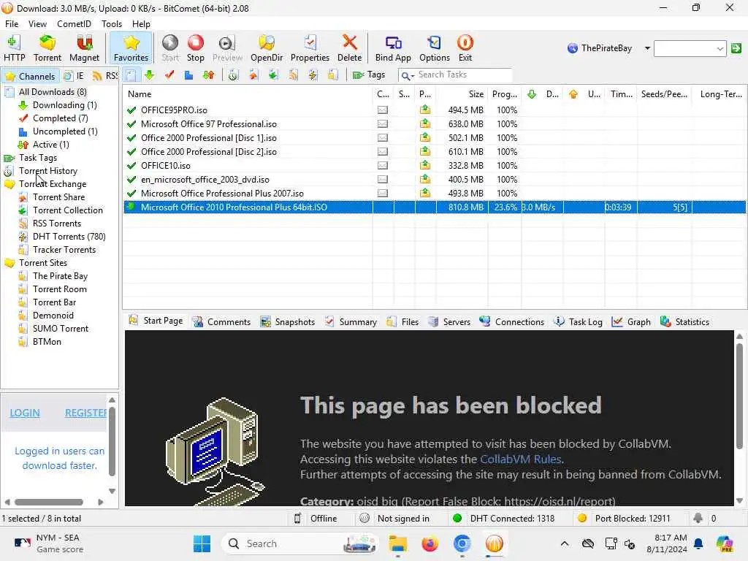Click the green go button beside search box

736,48
